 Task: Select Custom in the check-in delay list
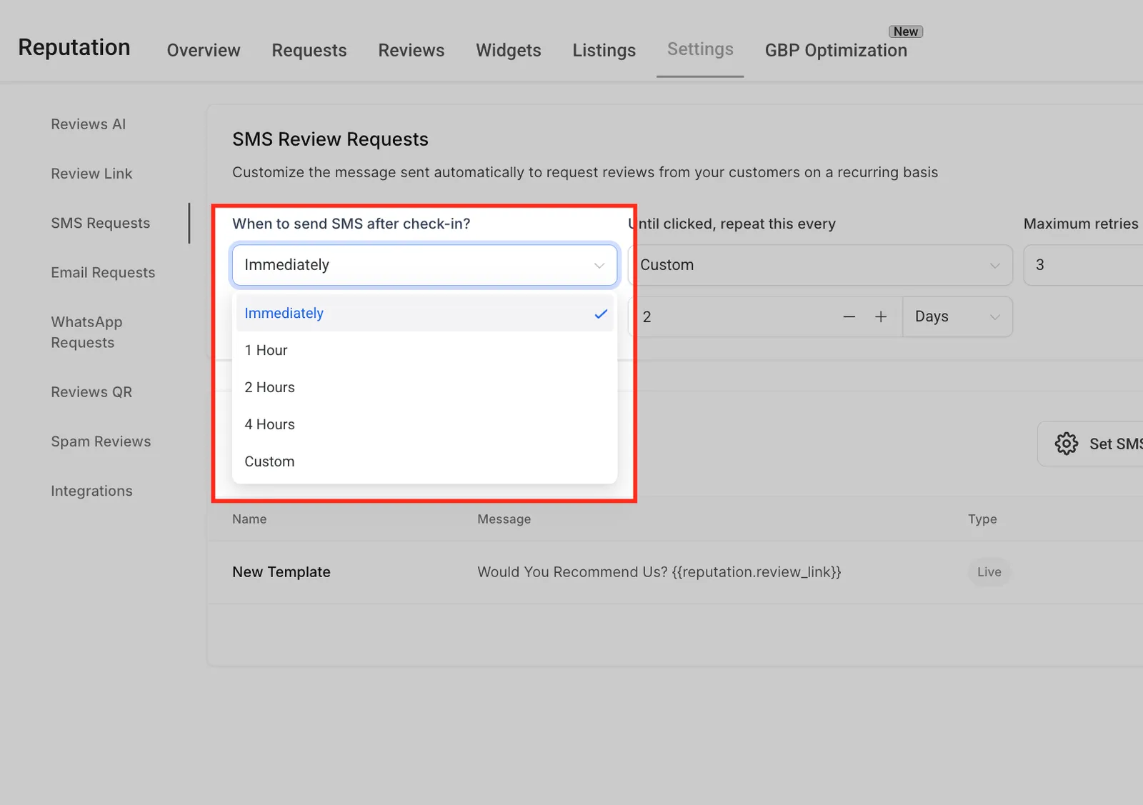pos(425,461)
